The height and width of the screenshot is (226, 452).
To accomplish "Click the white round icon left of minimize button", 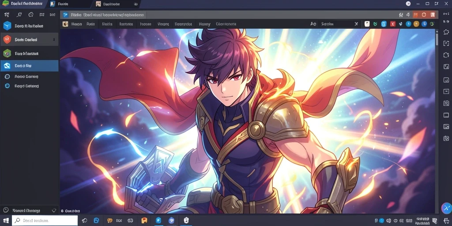I will [408, 4].
